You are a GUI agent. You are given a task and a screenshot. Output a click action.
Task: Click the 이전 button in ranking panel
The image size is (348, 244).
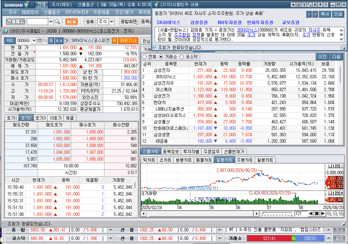pyautogui.click(x=323, y=57)
